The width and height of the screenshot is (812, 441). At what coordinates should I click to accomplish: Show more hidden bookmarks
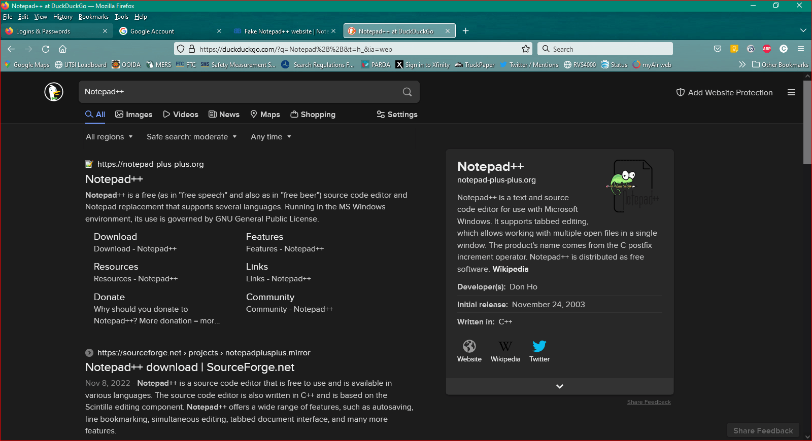tap(742, 64)
